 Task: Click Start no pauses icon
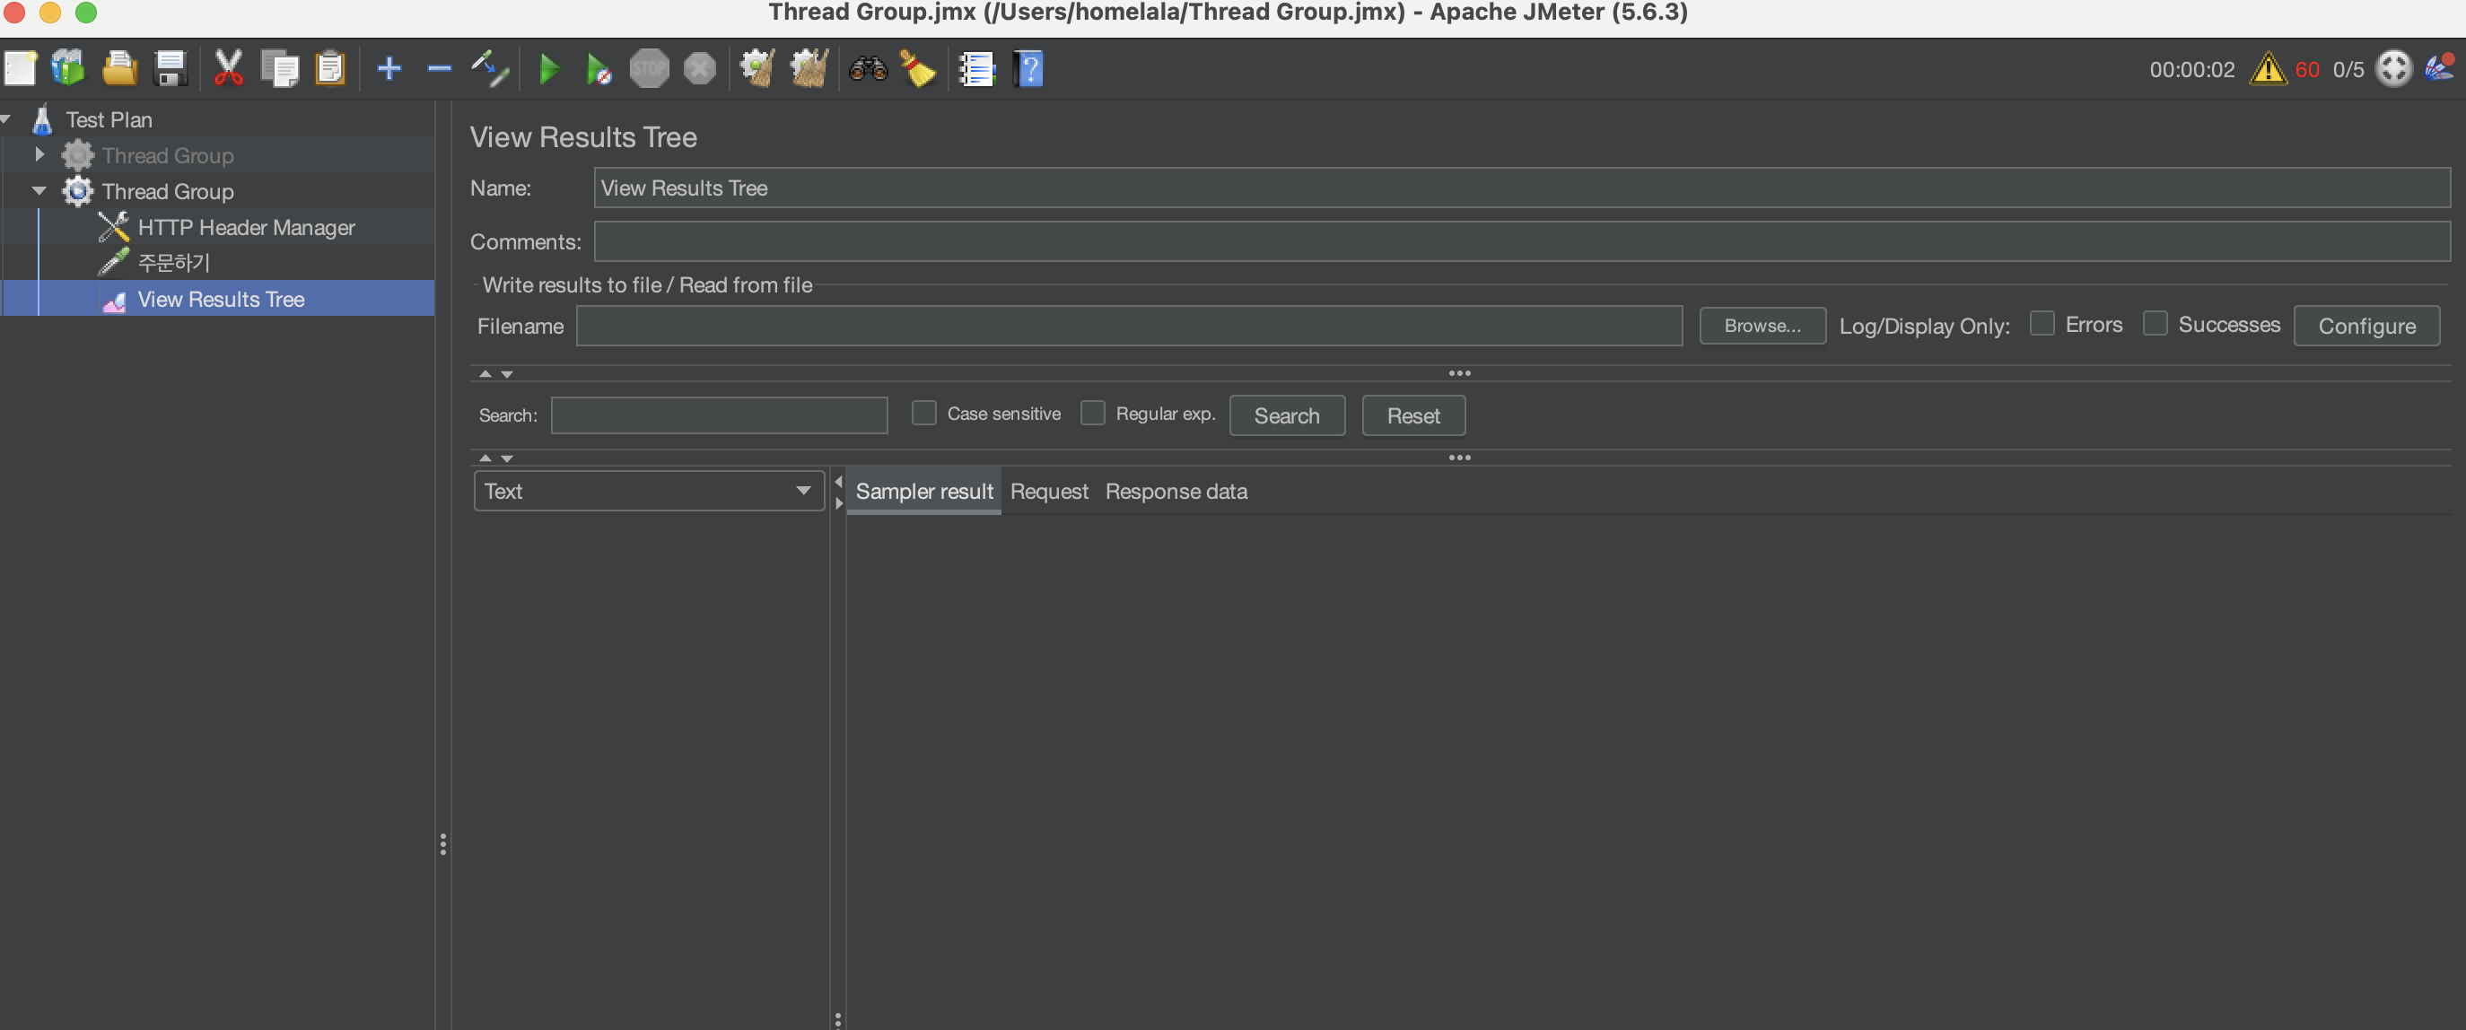tap(599, 69)
